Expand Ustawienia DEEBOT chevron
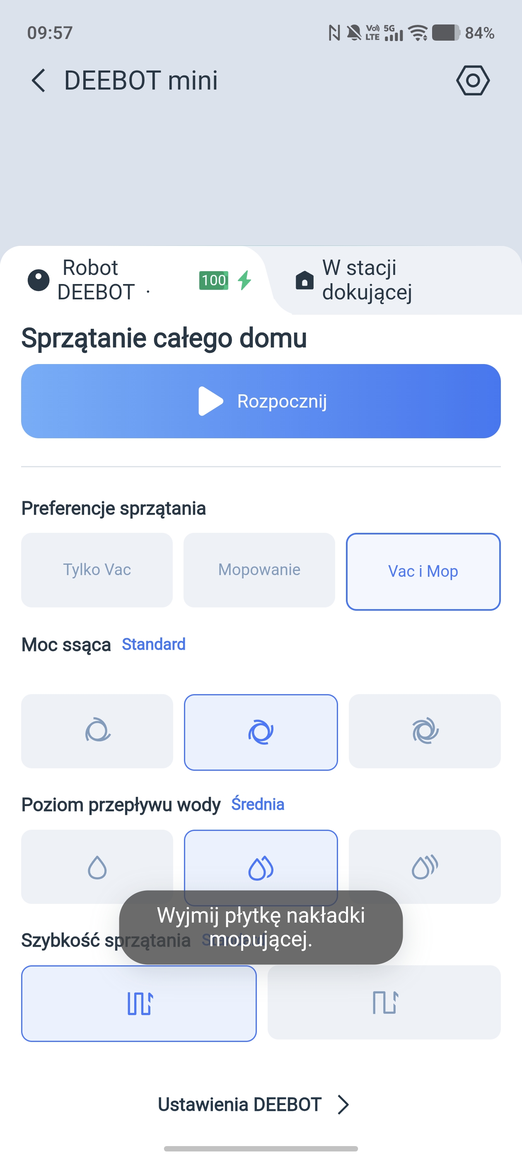This screenshot has height=1161, width=522. point(343,1105)
